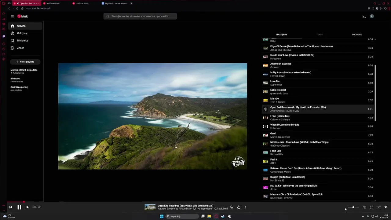Focus the song search field
Viewport: 391px width, 220px height.
pyautogui.click(x=140, y=16)
